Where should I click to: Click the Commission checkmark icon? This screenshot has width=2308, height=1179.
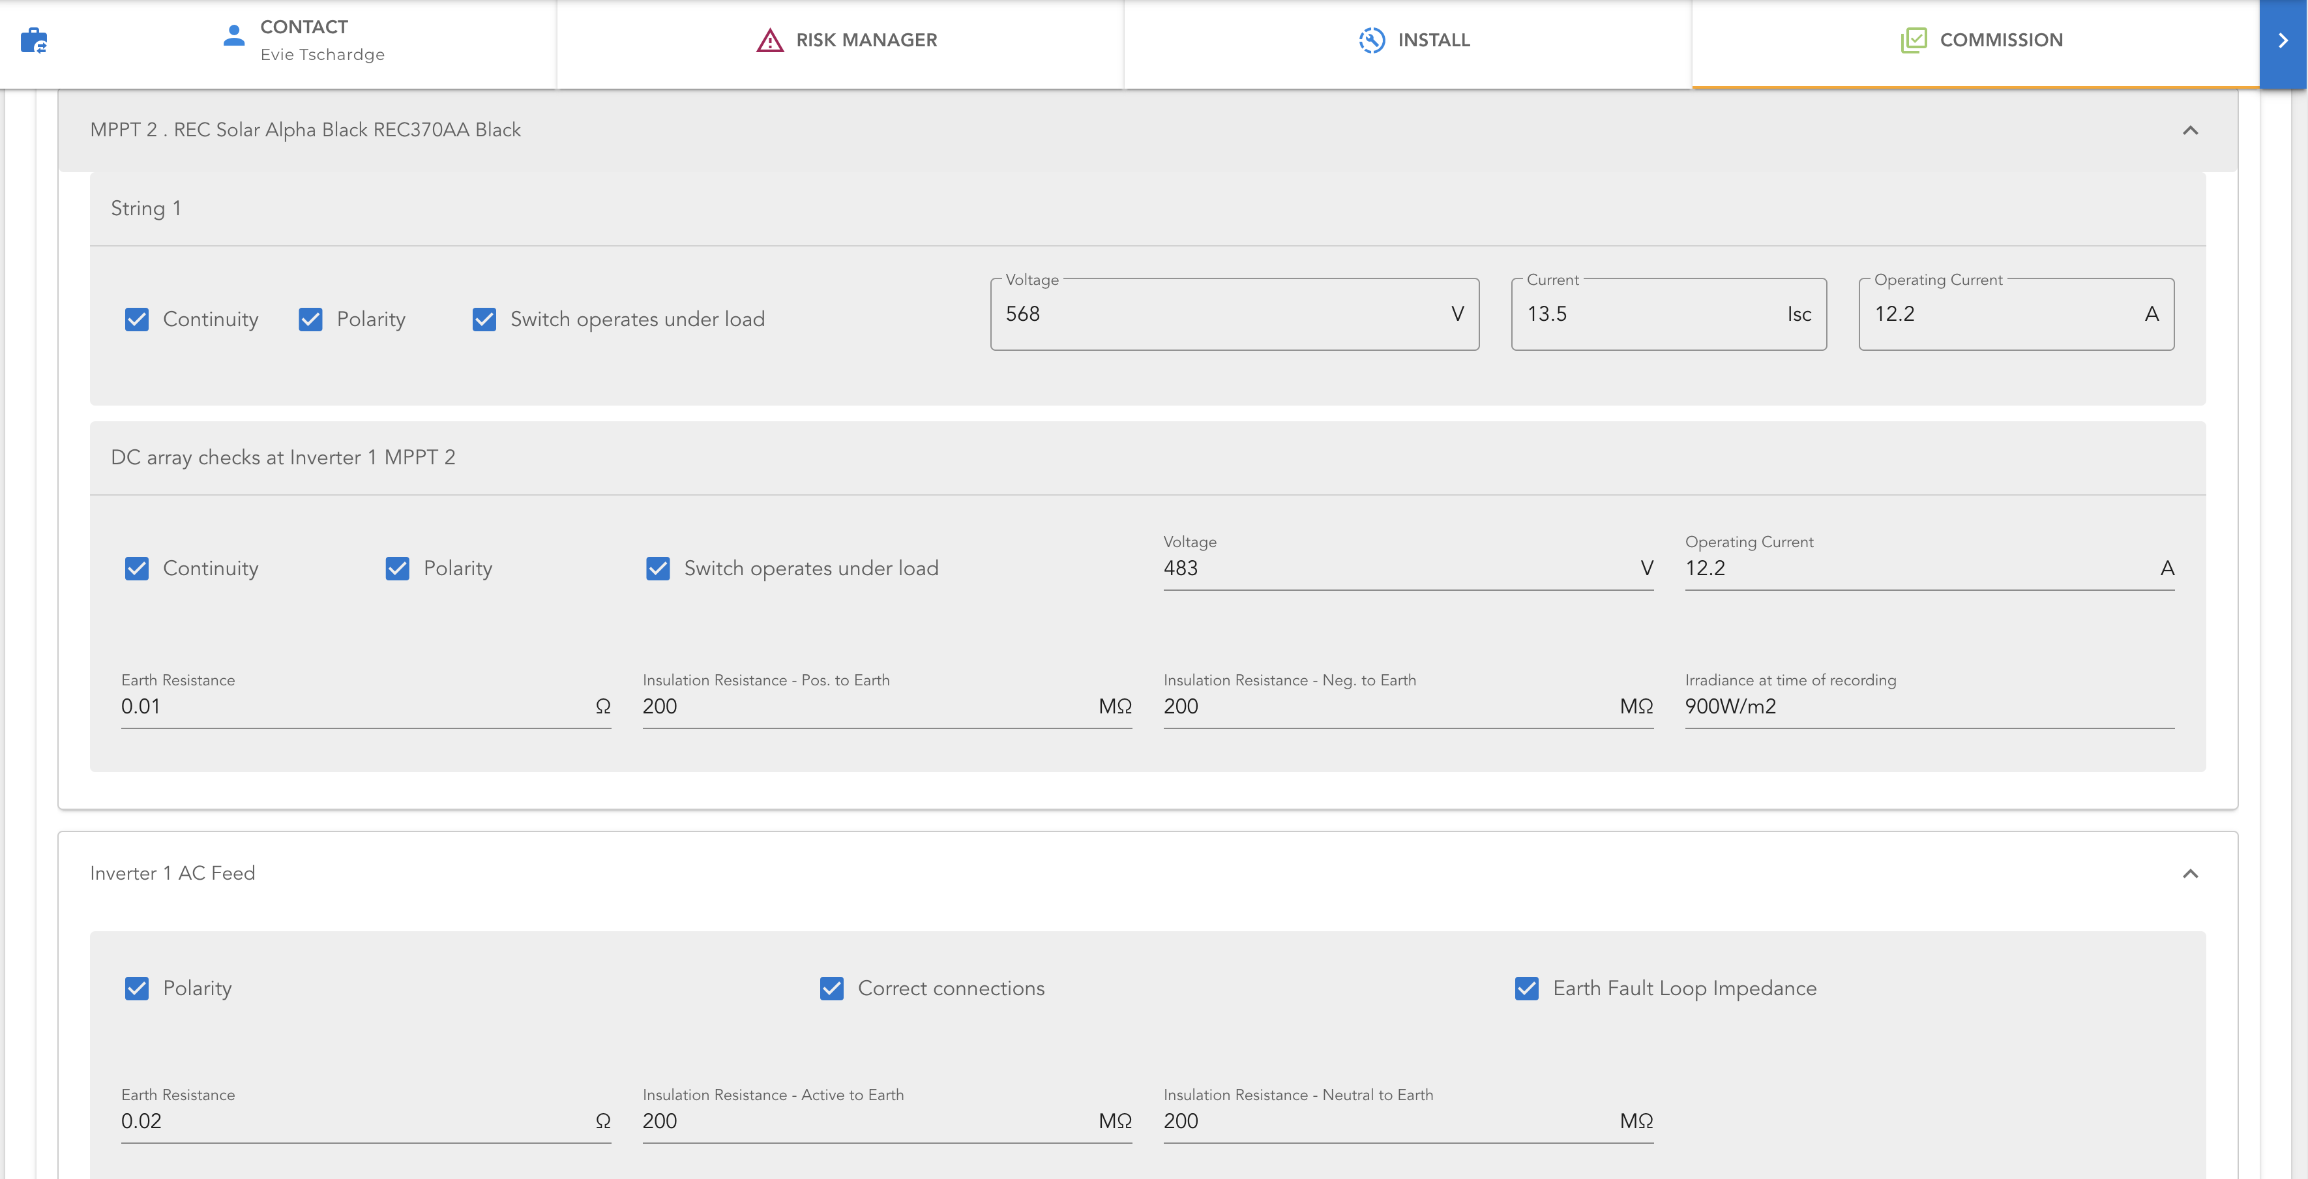point(1913,40)
